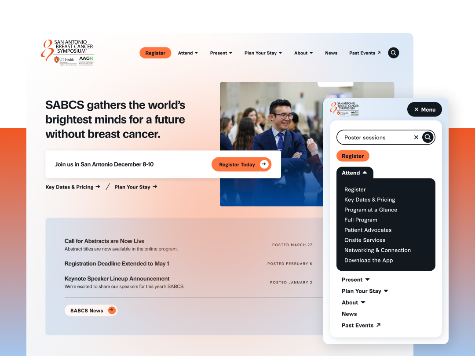Viewport: 475px width, 356px height.
Task: Open the Plan Your Stay dropdown in top nav
Action: coord(263,53)
